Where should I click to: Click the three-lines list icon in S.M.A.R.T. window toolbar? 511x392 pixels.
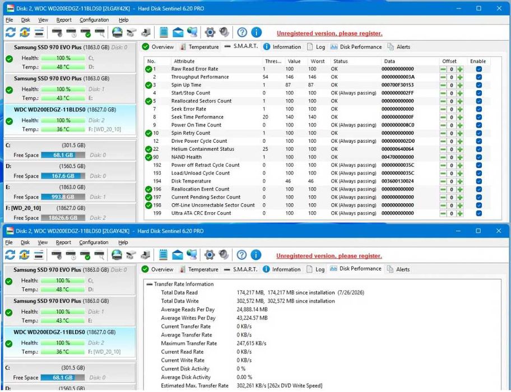39,32
